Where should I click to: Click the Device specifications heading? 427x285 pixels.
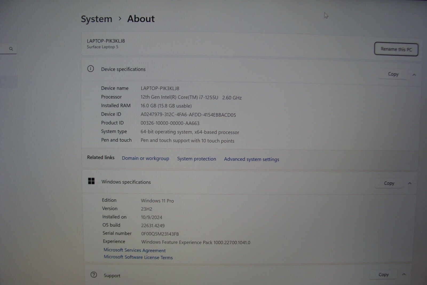[123, 69]
